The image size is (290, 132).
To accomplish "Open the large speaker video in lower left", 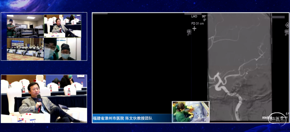I will click(44, 99).
